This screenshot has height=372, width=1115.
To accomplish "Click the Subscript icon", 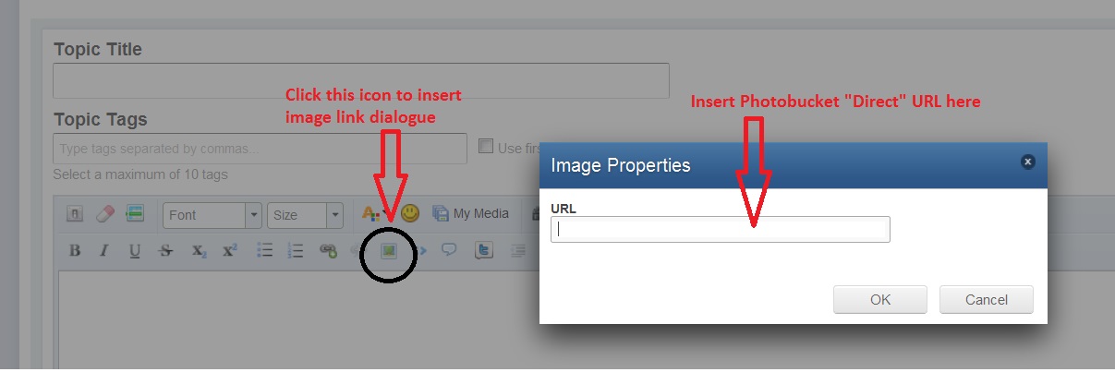I will tap(199, 250).
